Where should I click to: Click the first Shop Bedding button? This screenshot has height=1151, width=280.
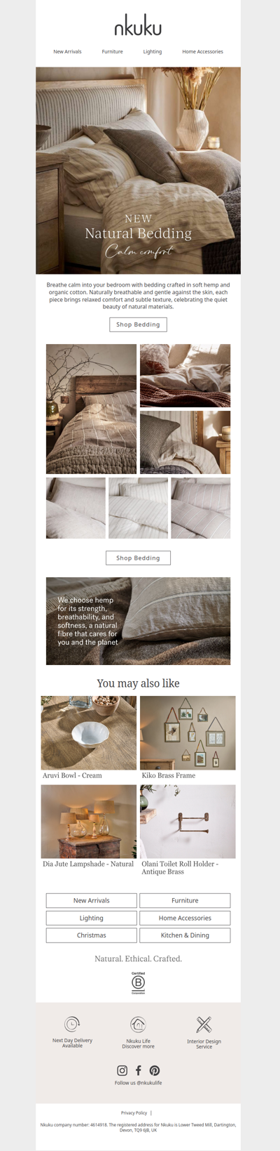pos(139,324)
